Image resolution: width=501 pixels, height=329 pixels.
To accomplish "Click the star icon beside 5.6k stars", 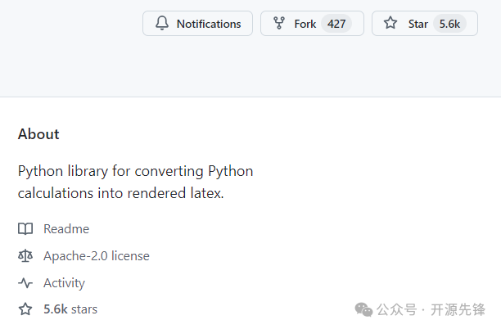I will [x=25, y=309].
